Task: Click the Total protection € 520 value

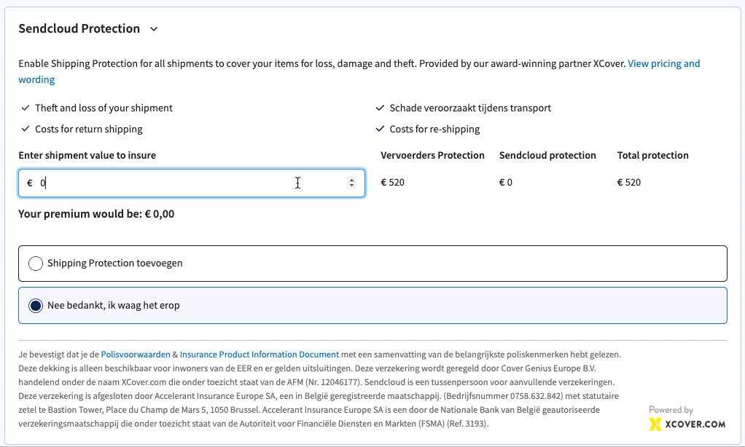Action: pos(628,182)
